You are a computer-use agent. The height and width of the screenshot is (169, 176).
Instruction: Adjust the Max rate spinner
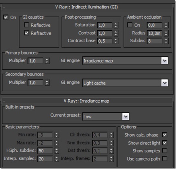(57, 143)
